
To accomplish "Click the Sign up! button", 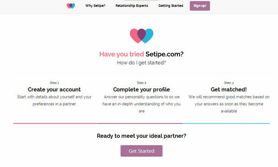I will (x=200, y=6).
